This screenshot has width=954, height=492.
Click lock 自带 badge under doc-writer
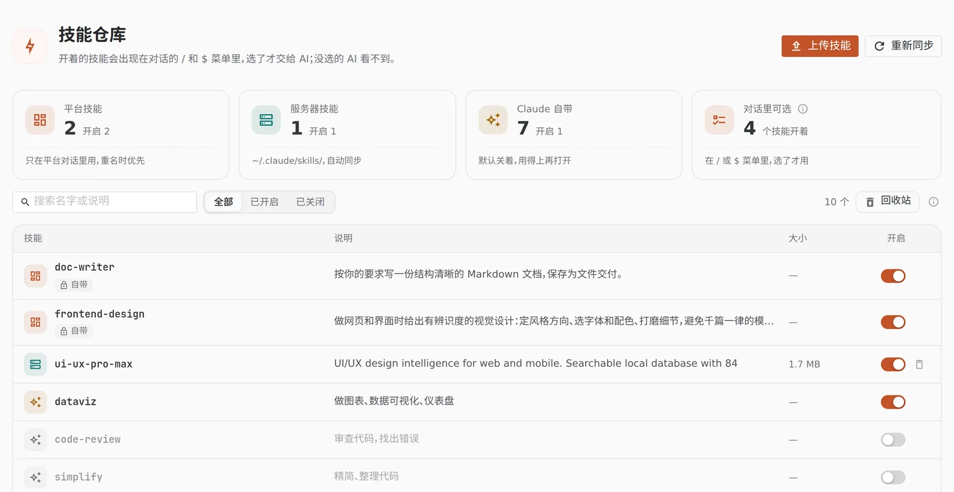(73, 285)
